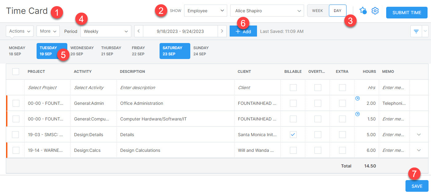Click the 9/18/2023 - 9/24/2023 date range field
This screenshot has width=431, height=193.
180,31
